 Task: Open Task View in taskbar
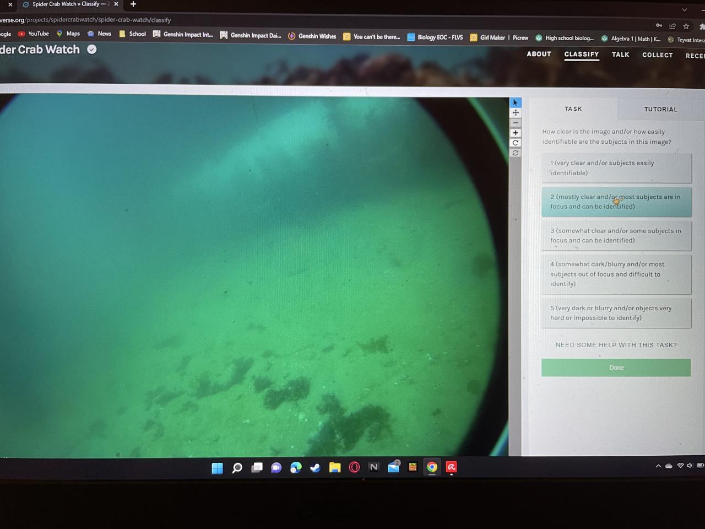pos(257,468)
